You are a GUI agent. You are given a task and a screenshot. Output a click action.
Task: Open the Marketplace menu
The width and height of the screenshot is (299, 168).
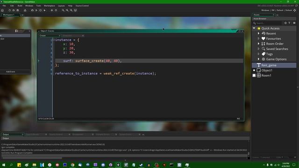[x=50, y=6]
